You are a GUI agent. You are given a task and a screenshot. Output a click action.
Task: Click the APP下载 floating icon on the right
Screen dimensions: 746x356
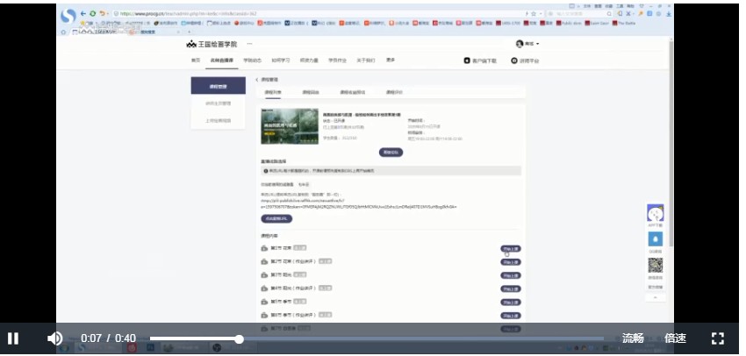655,213
